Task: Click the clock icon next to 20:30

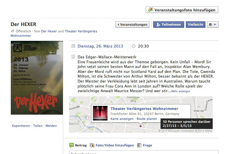Action: [x=134, y=46]
